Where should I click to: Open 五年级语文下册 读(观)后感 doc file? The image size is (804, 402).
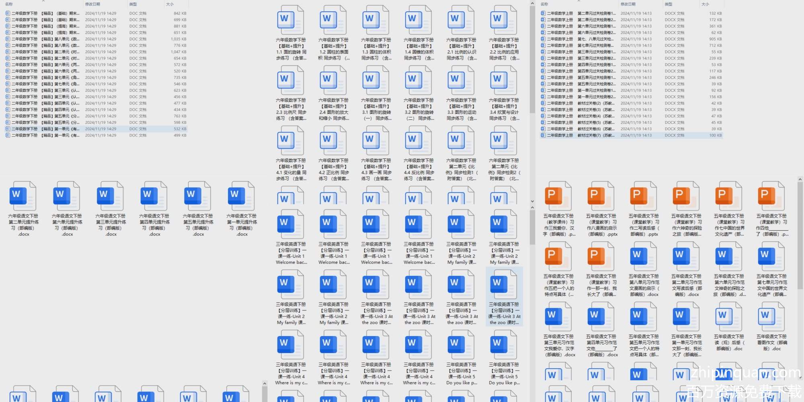(x=728, y=317)
